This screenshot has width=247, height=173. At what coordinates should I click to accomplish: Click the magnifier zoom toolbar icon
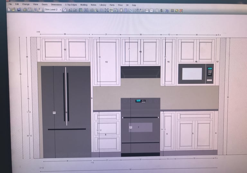pos(96,10)
